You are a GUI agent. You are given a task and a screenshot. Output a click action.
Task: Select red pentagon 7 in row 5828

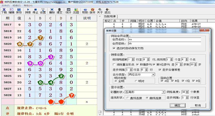(71, 95)
